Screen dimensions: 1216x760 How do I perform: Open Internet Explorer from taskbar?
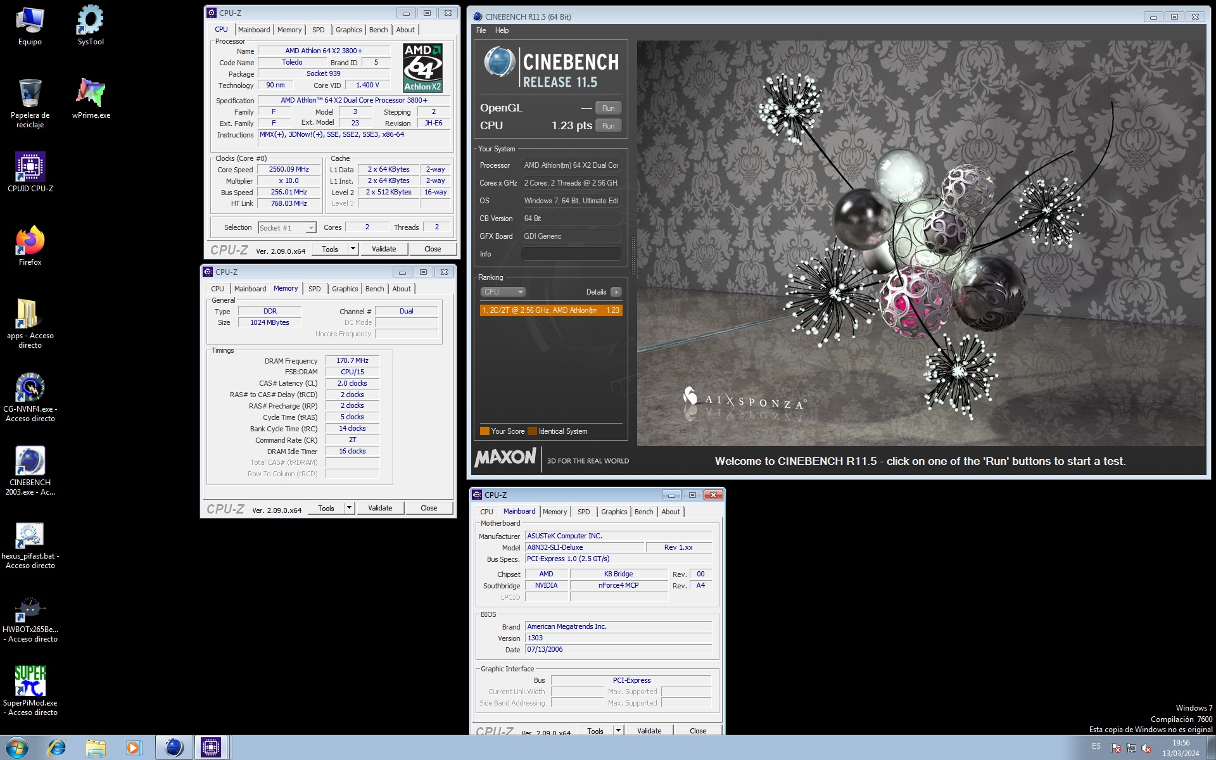pyautogui.click(x=56, y=748)
